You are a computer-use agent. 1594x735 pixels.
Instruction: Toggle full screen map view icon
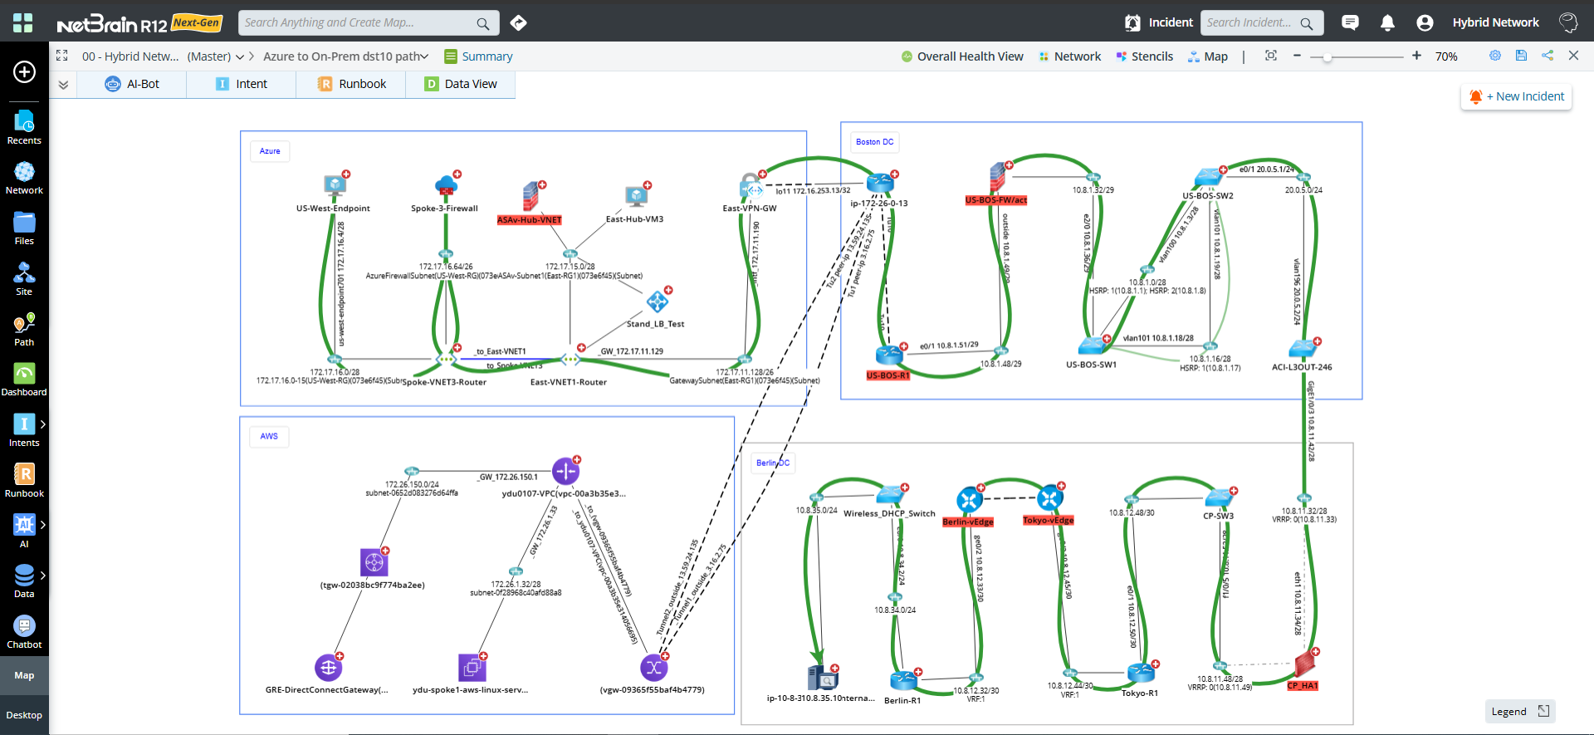coord(61,56)
